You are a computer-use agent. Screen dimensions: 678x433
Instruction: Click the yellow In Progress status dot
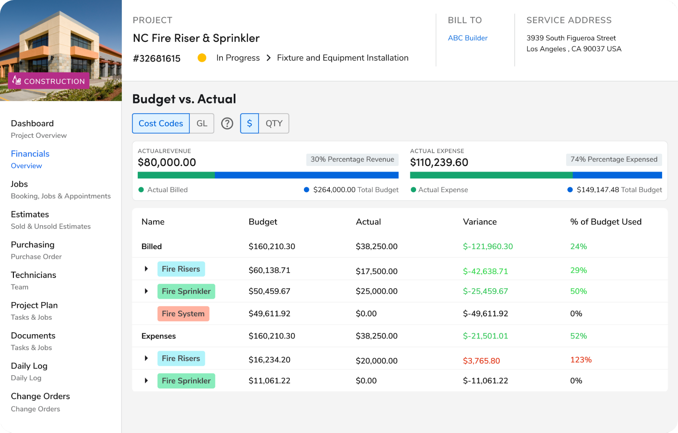[202, 58]
